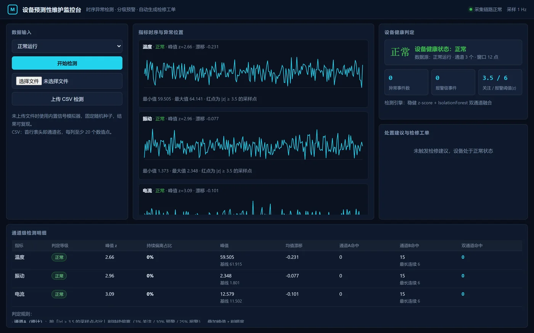Click the 温度 time-series chart

coord(253,72)
